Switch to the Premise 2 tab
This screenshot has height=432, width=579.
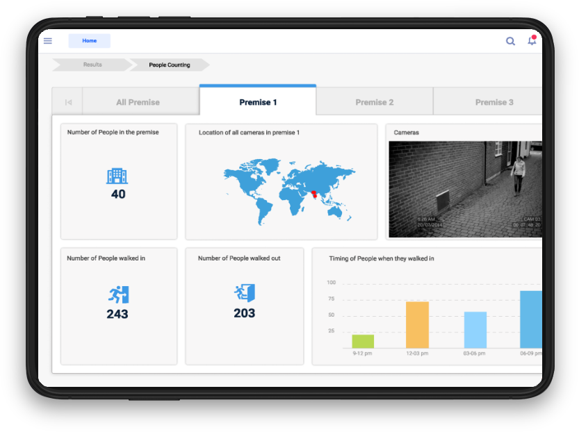pyautogui.click(x=375, y=102)
